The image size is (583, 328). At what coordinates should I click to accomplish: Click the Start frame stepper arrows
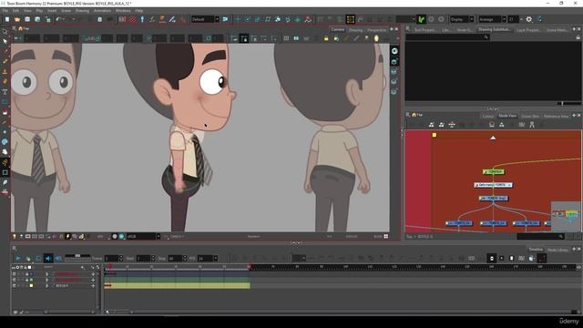pos(153,258)
